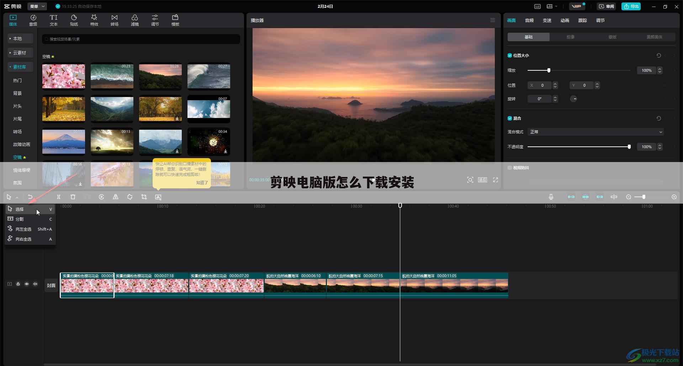Open the 贴纸 stickers panel
This screenshot has height=366, width=683.
point(74,20)
